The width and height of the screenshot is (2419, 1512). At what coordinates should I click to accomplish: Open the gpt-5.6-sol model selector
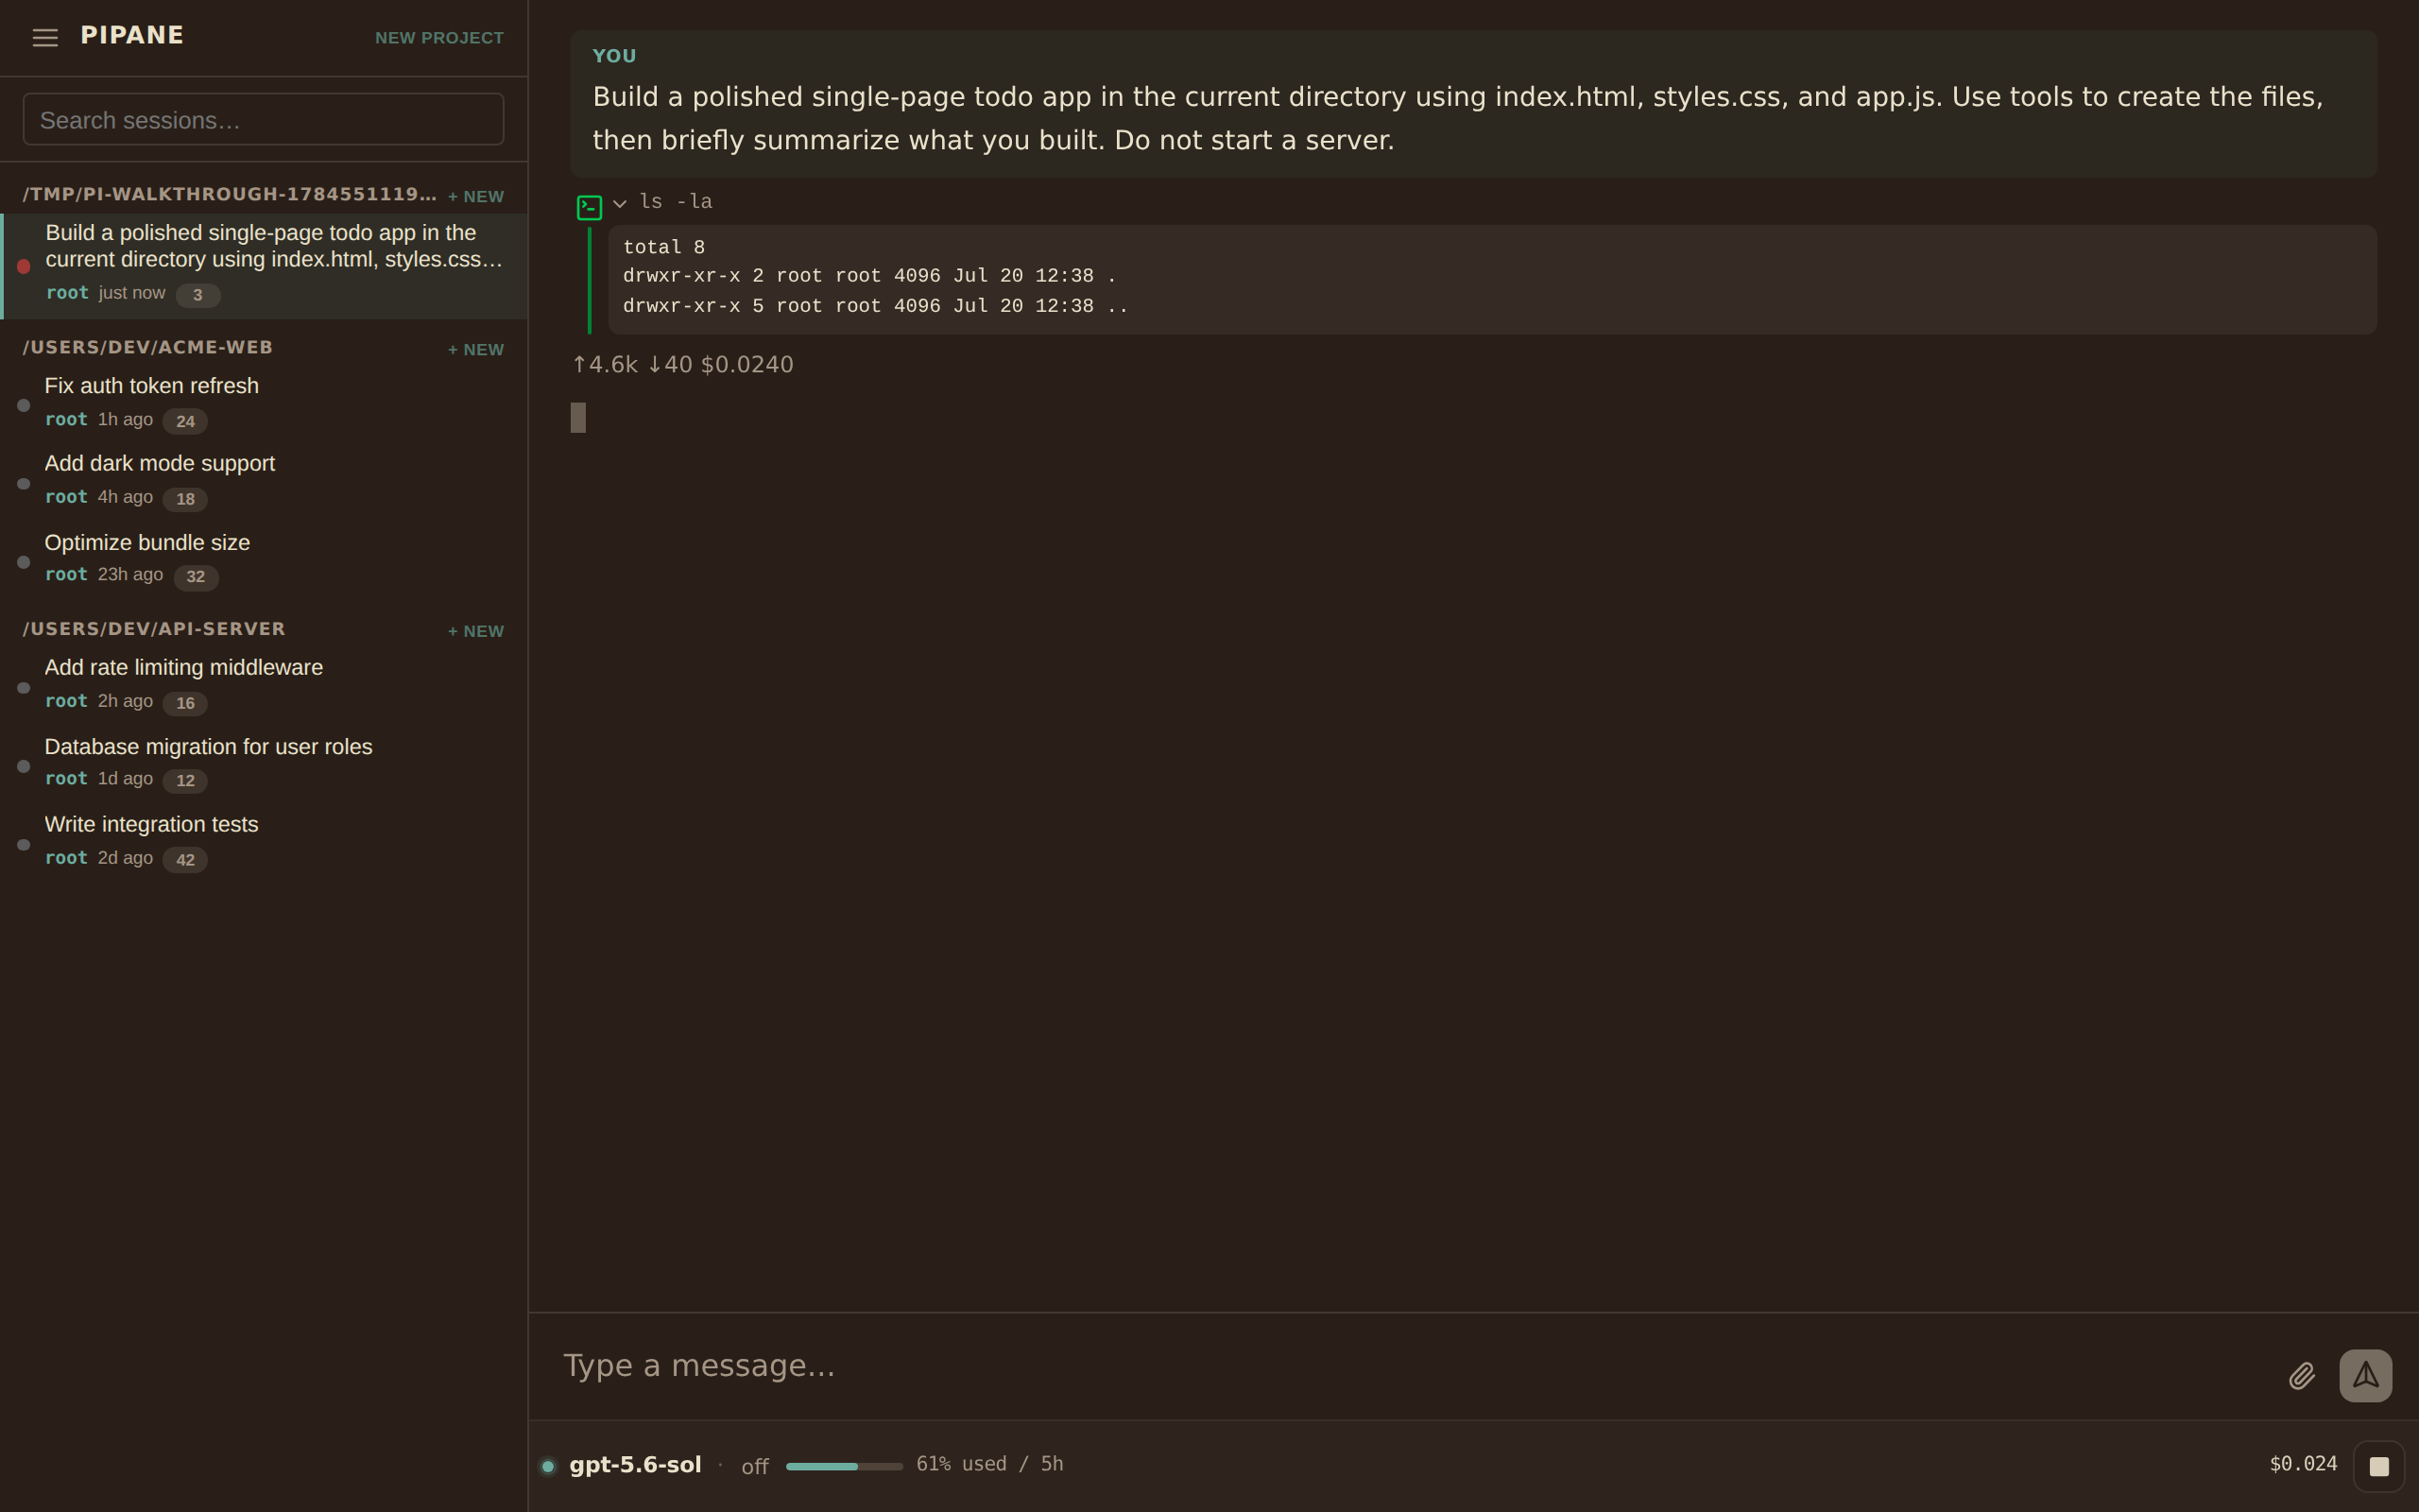point(635,1465)
